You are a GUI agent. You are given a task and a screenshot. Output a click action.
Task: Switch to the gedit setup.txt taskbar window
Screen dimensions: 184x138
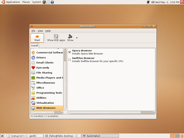coord(25,136)
